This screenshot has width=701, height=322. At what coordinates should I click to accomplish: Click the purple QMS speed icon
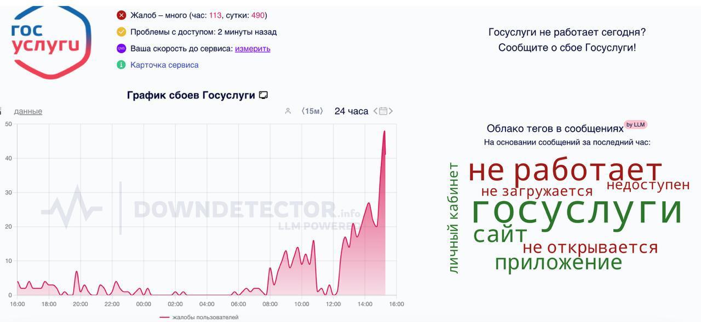122,48
